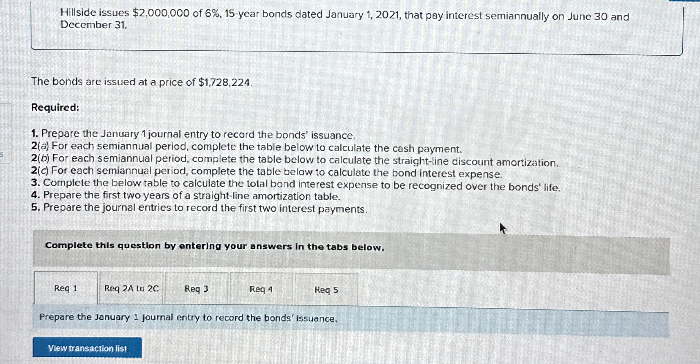Click the partially visible sidebar item on left
This screenshot has height=364, width=700.
[x=2, y=155]
